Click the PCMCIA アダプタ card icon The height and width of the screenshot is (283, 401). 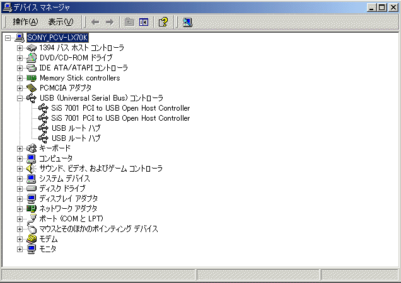coord(32,88)
